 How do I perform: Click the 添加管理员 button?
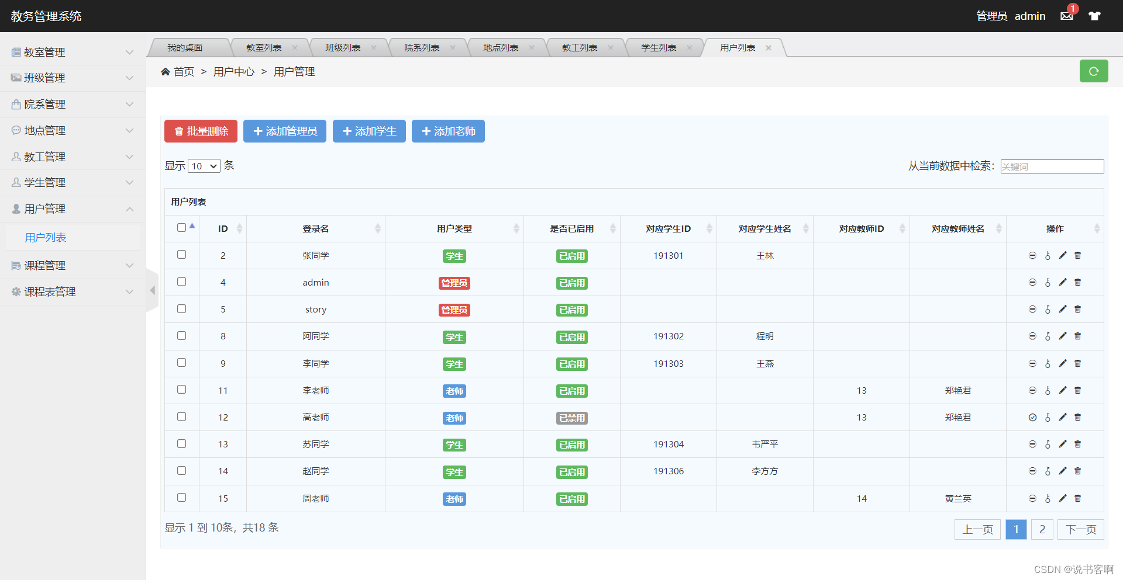[x=285, y=131]
